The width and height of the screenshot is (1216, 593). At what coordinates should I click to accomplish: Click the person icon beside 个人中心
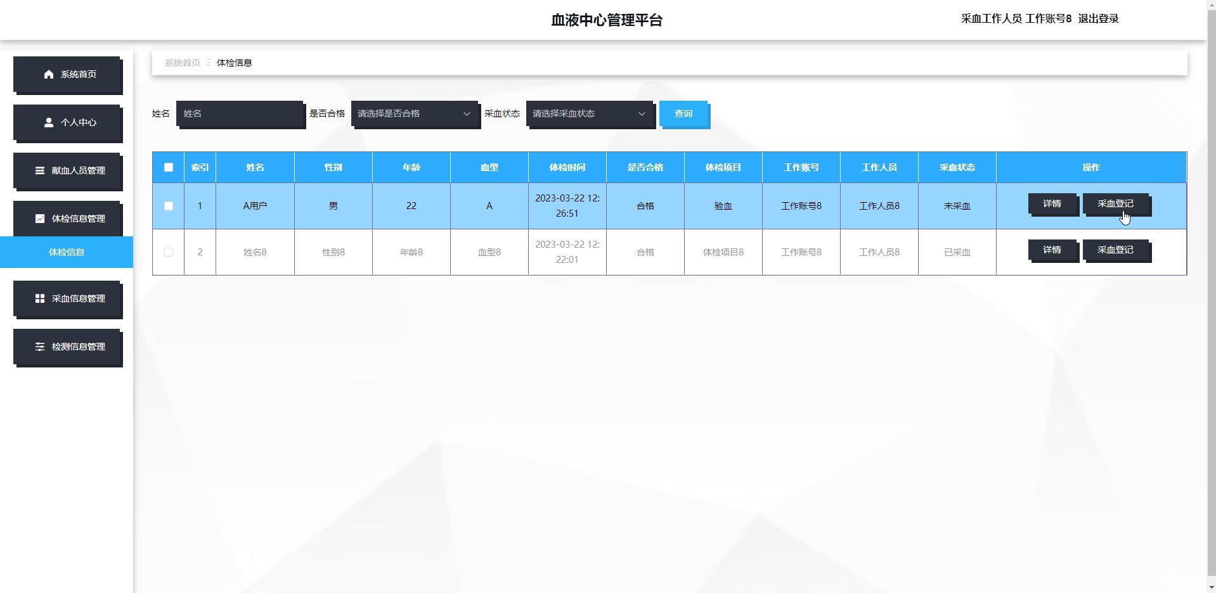[x=49, y=122]
